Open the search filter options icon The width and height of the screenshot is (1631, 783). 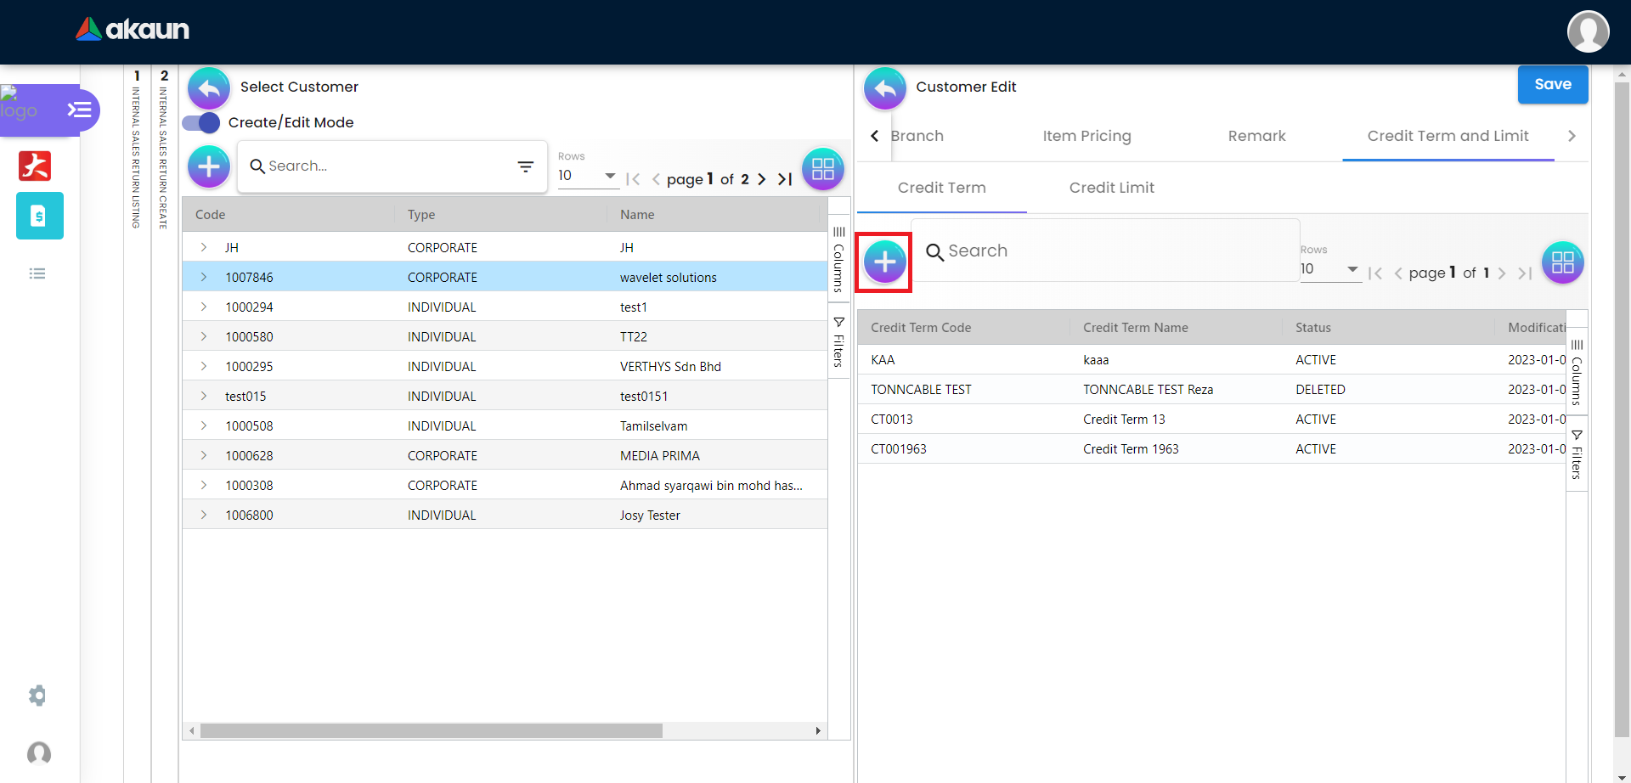[x=526, y=166]
